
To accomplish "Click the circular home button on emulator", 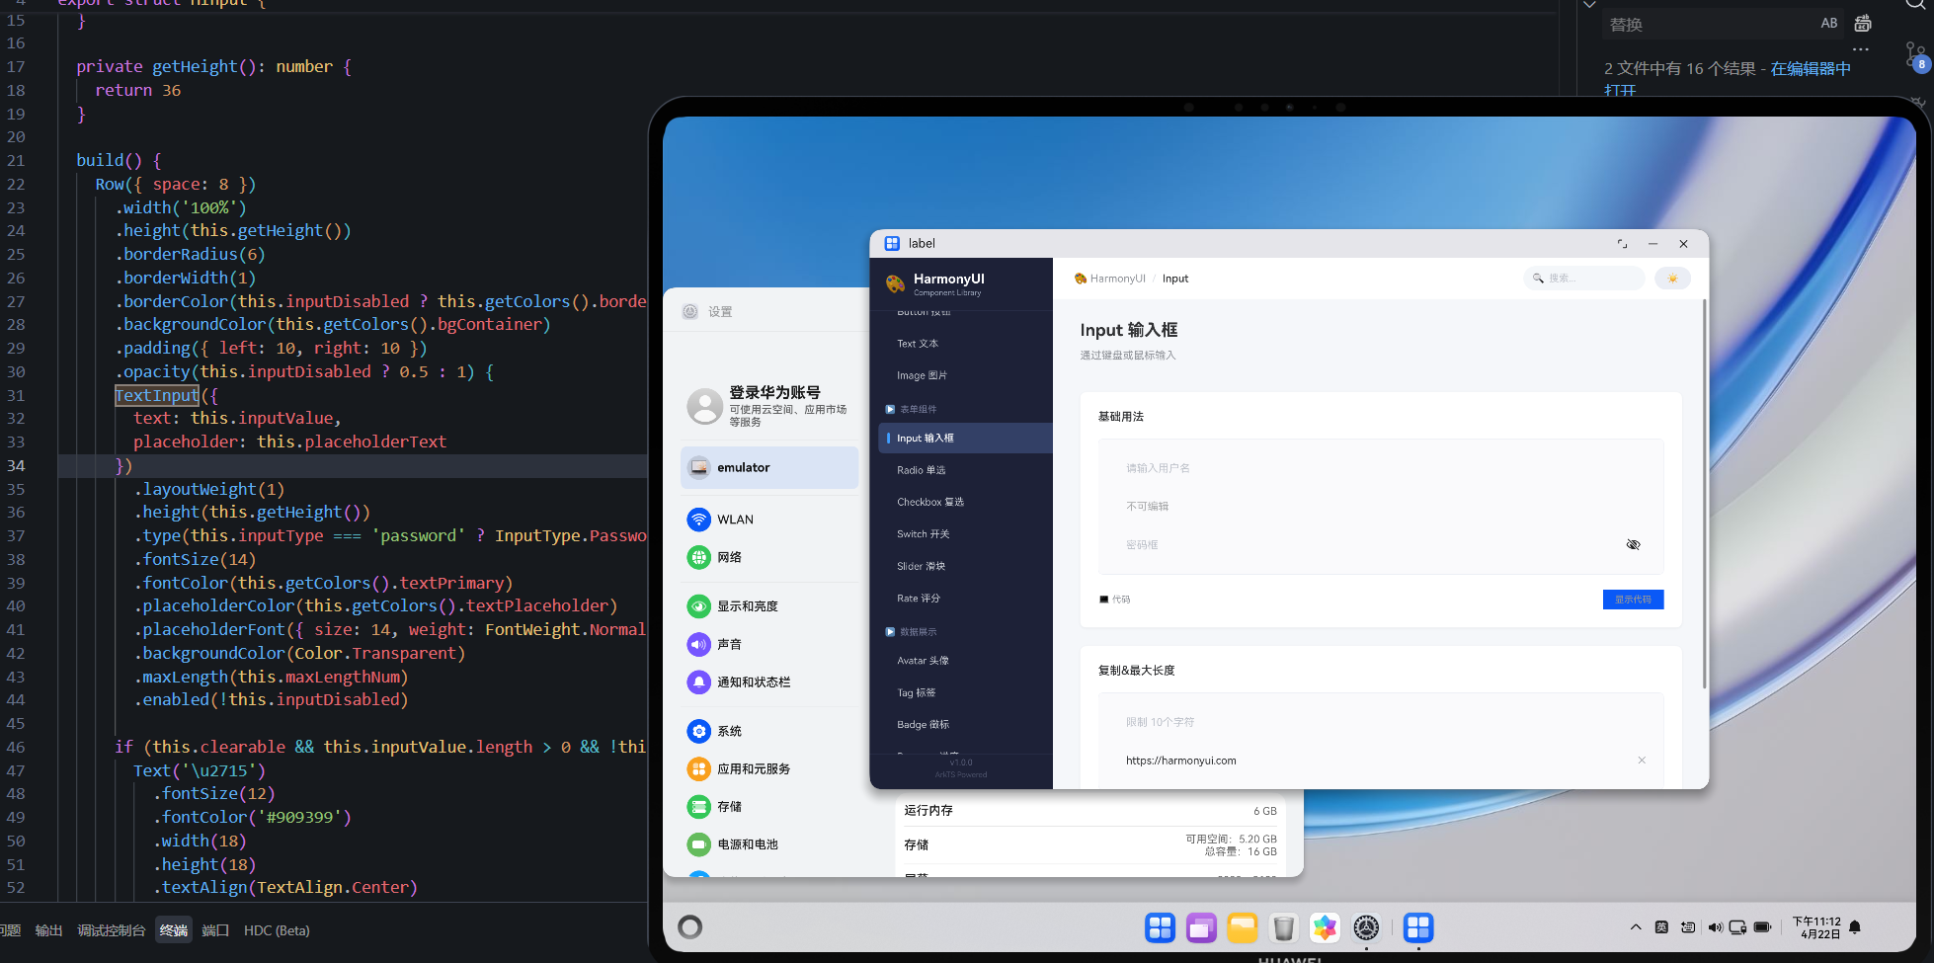I will point(690,926).
